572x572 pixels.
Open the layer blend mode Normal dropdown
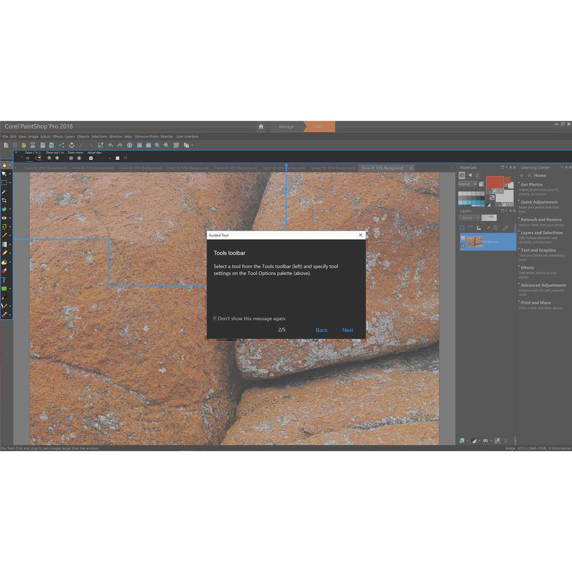click(x=469, y=217)
